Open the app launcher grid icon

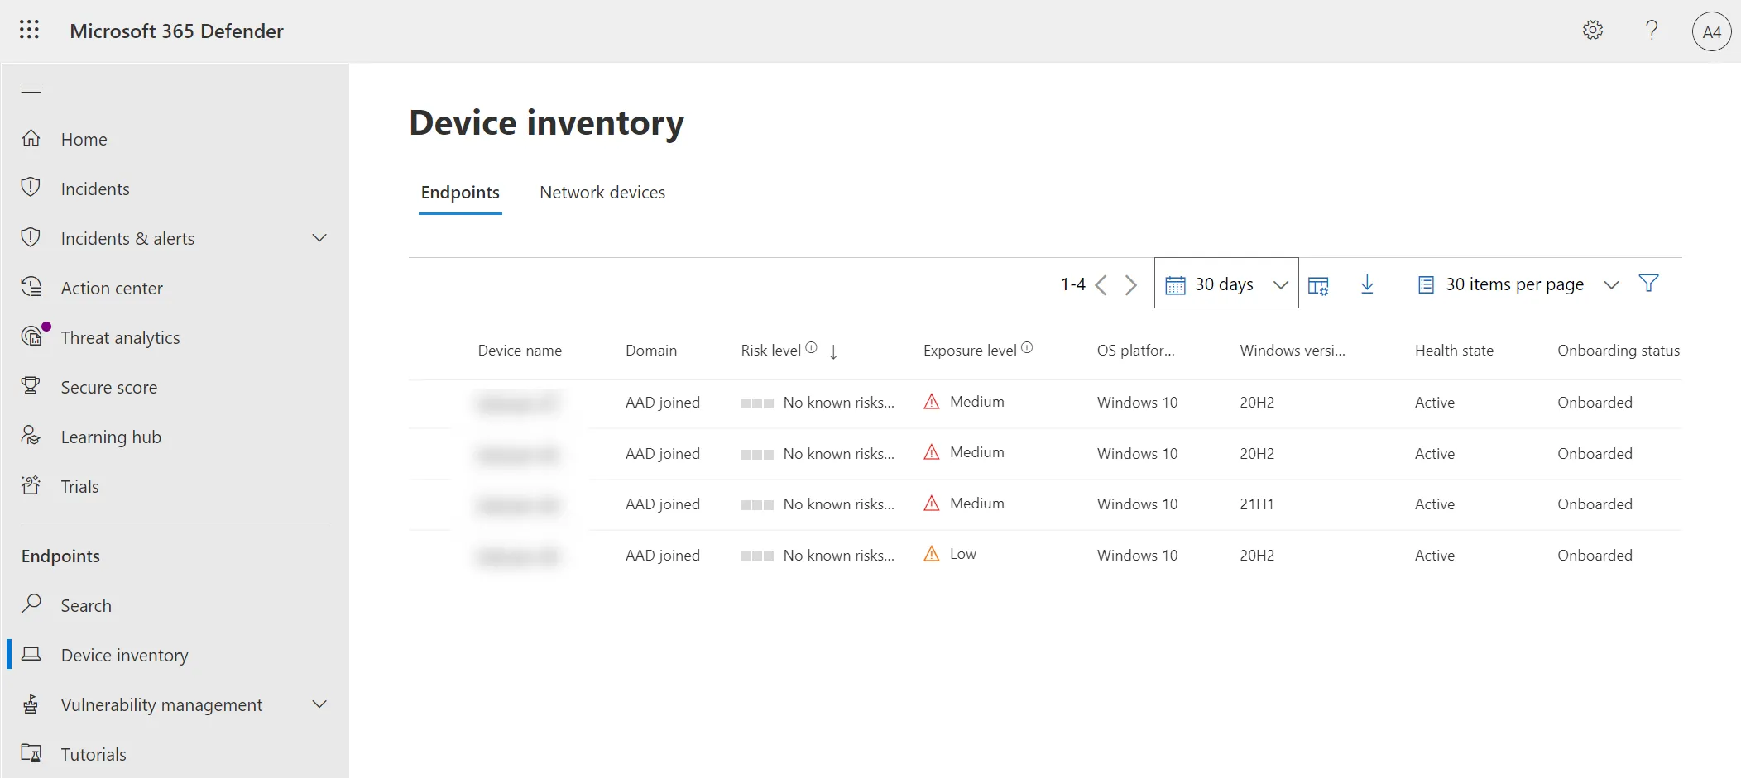tap(29, 30)
